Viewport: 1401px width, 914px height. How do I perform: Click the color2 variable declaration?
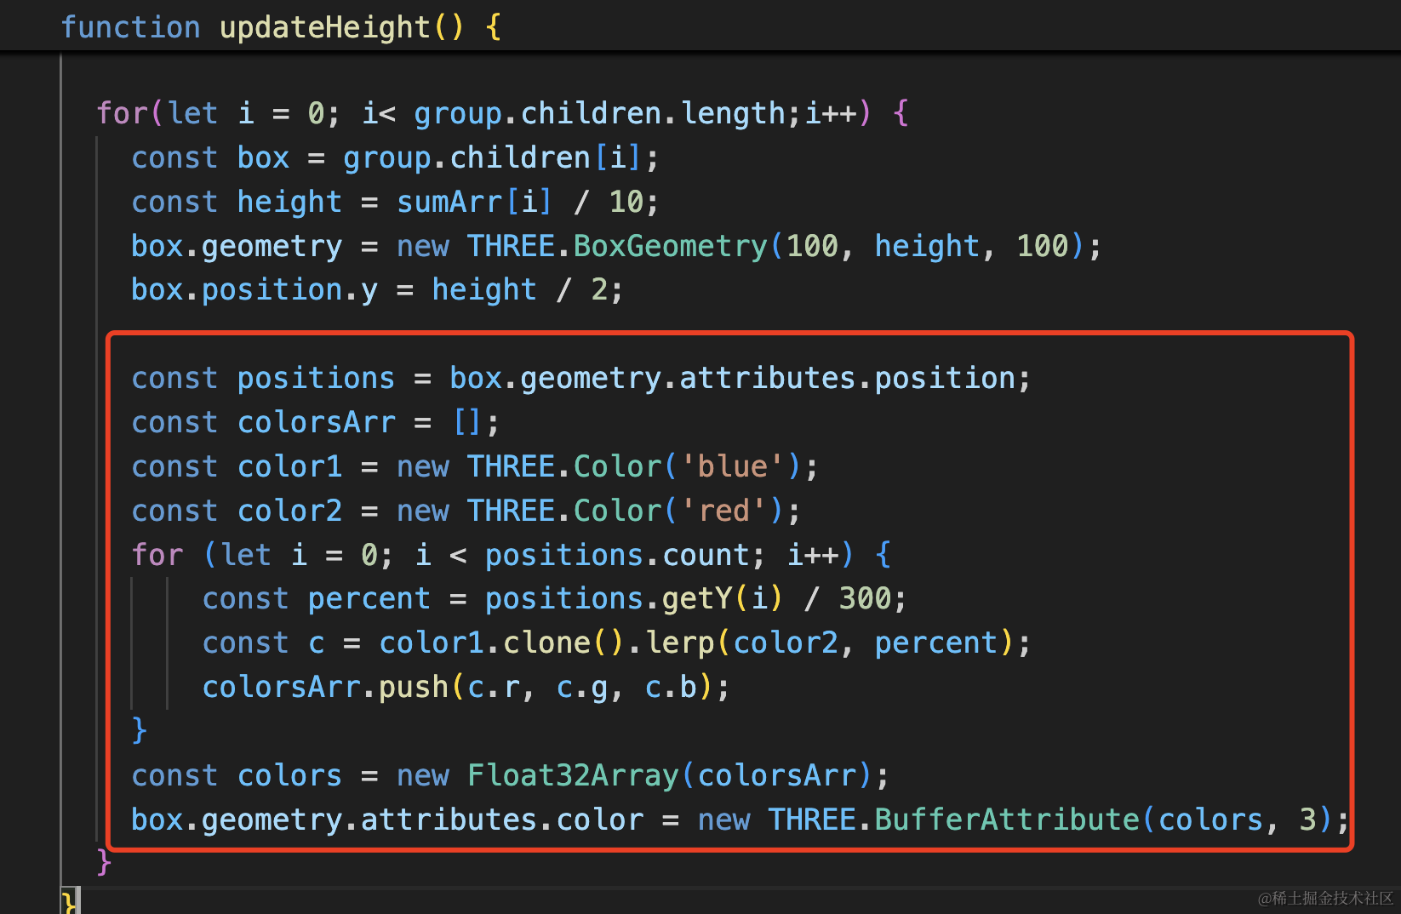click(x=289, y=511)
